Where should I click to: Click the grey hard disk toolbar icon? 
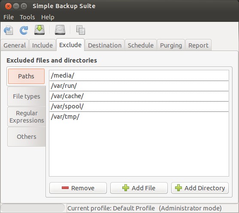click(x=60, y=30)
